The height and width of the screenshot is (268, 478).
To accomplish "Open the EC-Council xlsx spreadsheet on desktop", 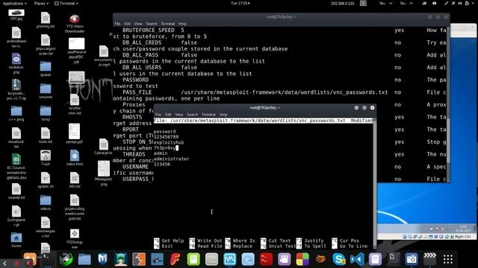I will (x=16, y=167).
